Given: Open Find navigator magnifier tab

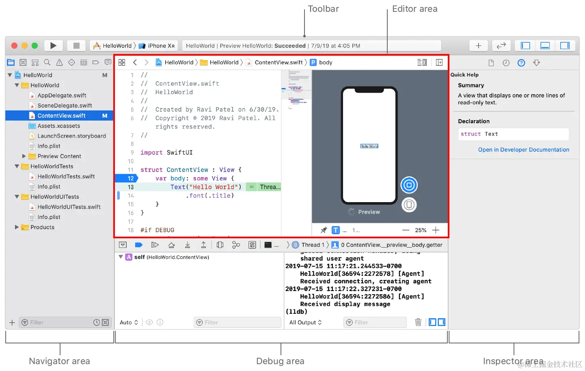Looking at the screenshot, I should tap(47, 63).
